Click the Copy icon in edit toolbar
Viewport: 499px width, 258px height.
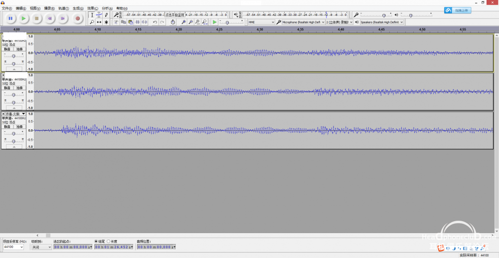click(x=123, y=22)
